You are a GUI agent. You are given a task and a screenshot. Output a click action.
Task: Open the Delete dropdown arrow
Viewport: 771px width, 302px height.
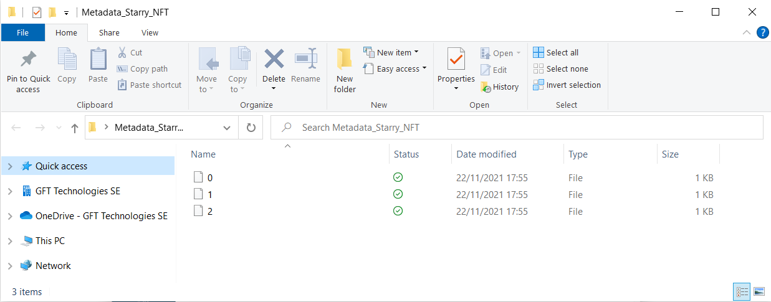tap(274, 89)
